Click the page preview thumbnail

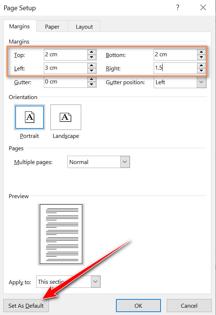61,234
